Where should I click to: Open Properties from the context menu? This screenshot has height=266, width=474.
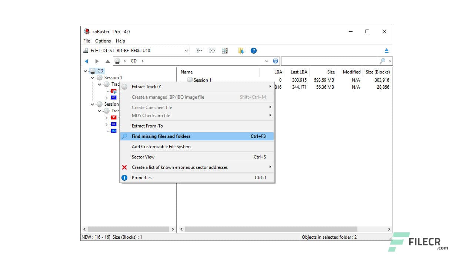coord(141,178)
